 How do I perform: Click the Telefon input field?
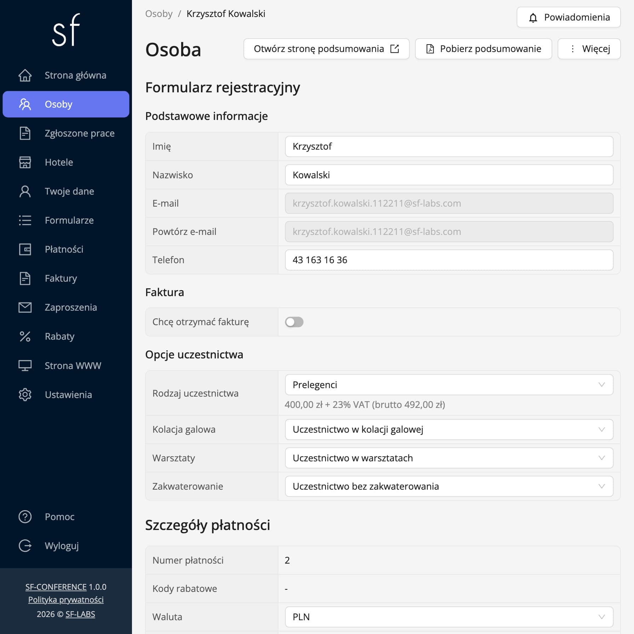[x=449, y=260]
